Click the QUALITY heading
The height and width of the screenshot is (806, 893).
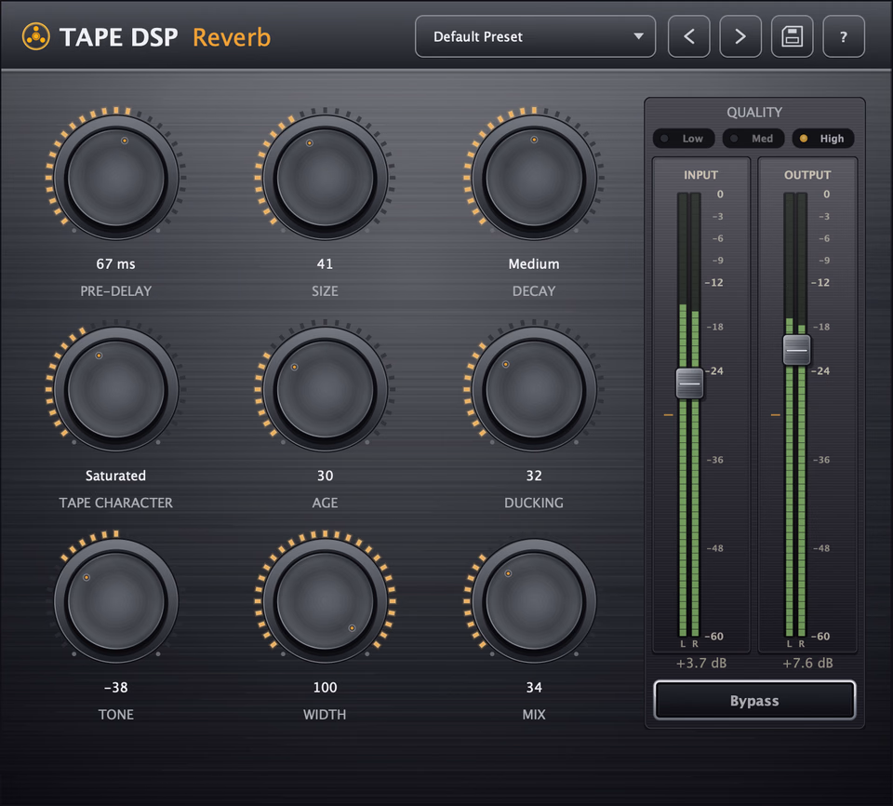[754, 113]
